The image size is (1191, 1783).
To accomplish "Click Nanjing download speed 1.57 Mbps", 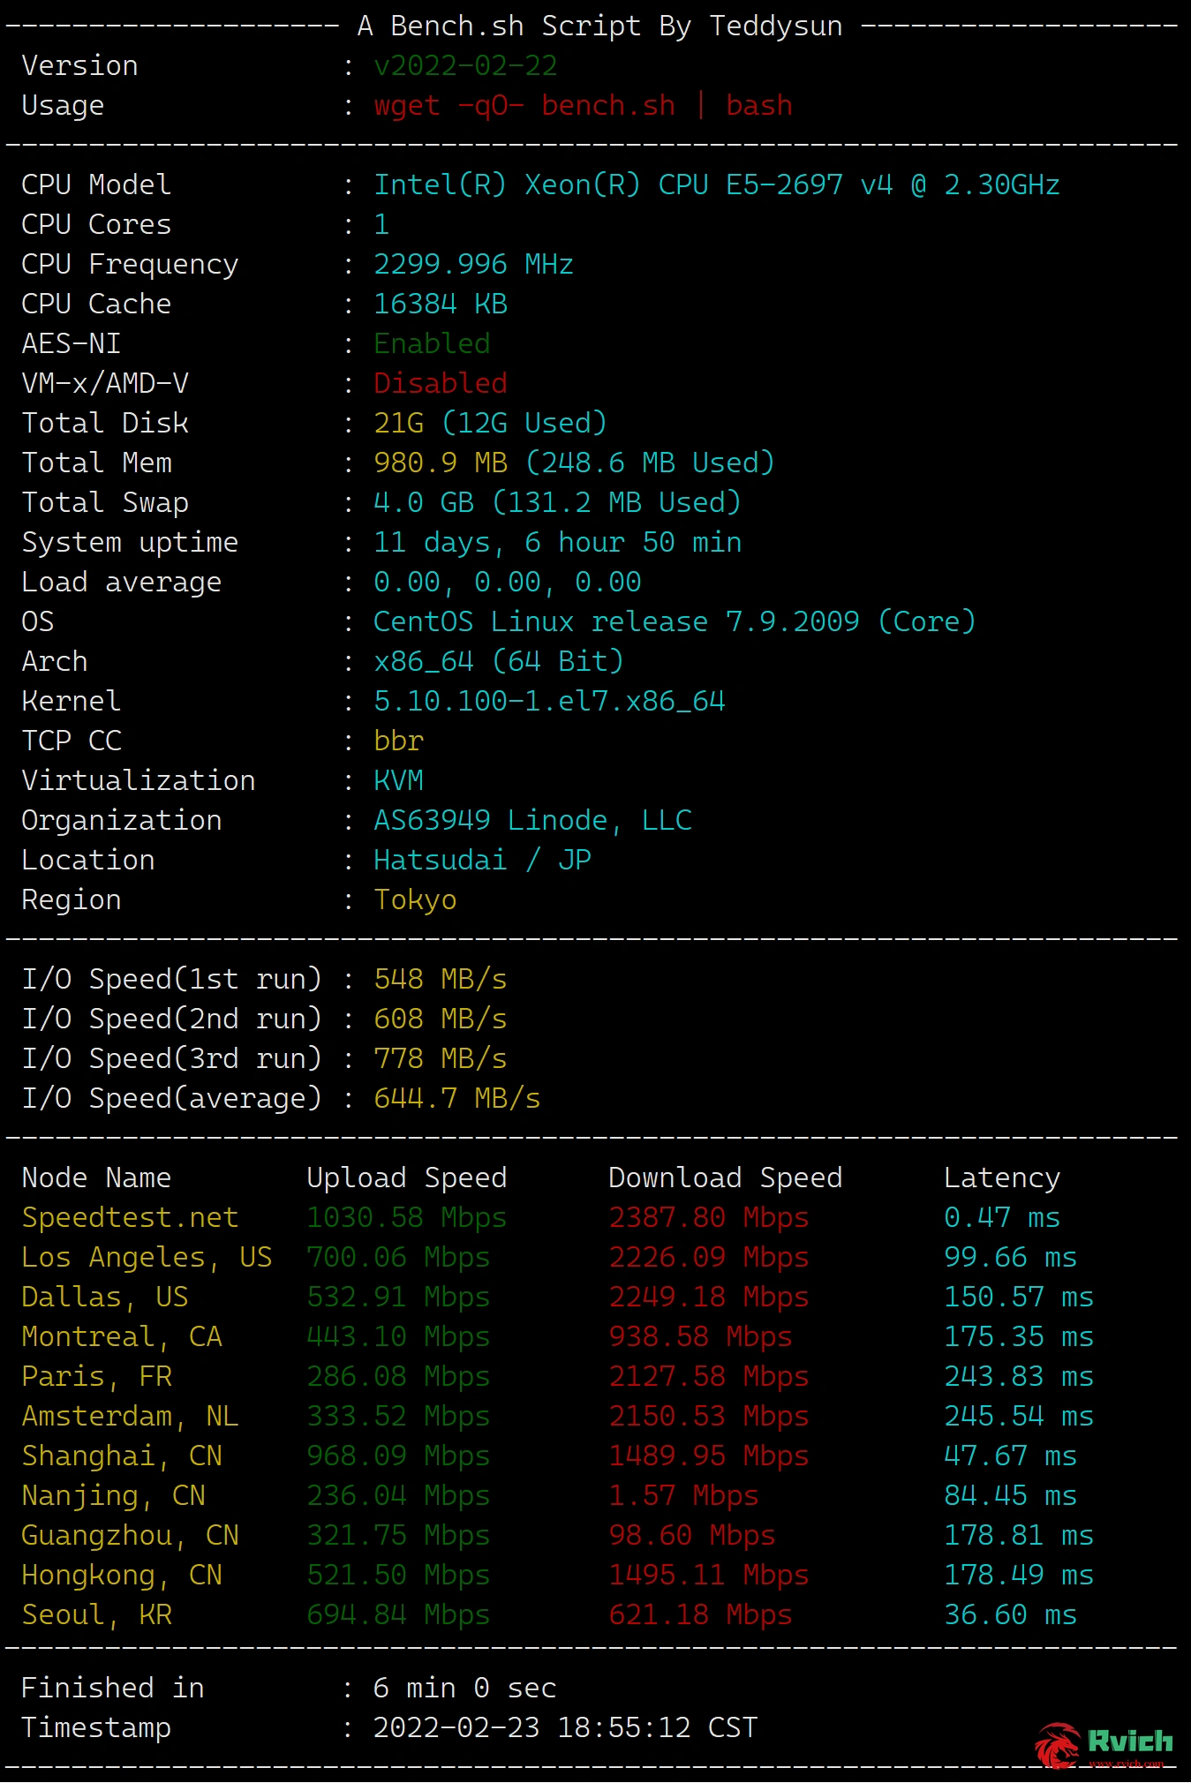I will pos(683,1495).
